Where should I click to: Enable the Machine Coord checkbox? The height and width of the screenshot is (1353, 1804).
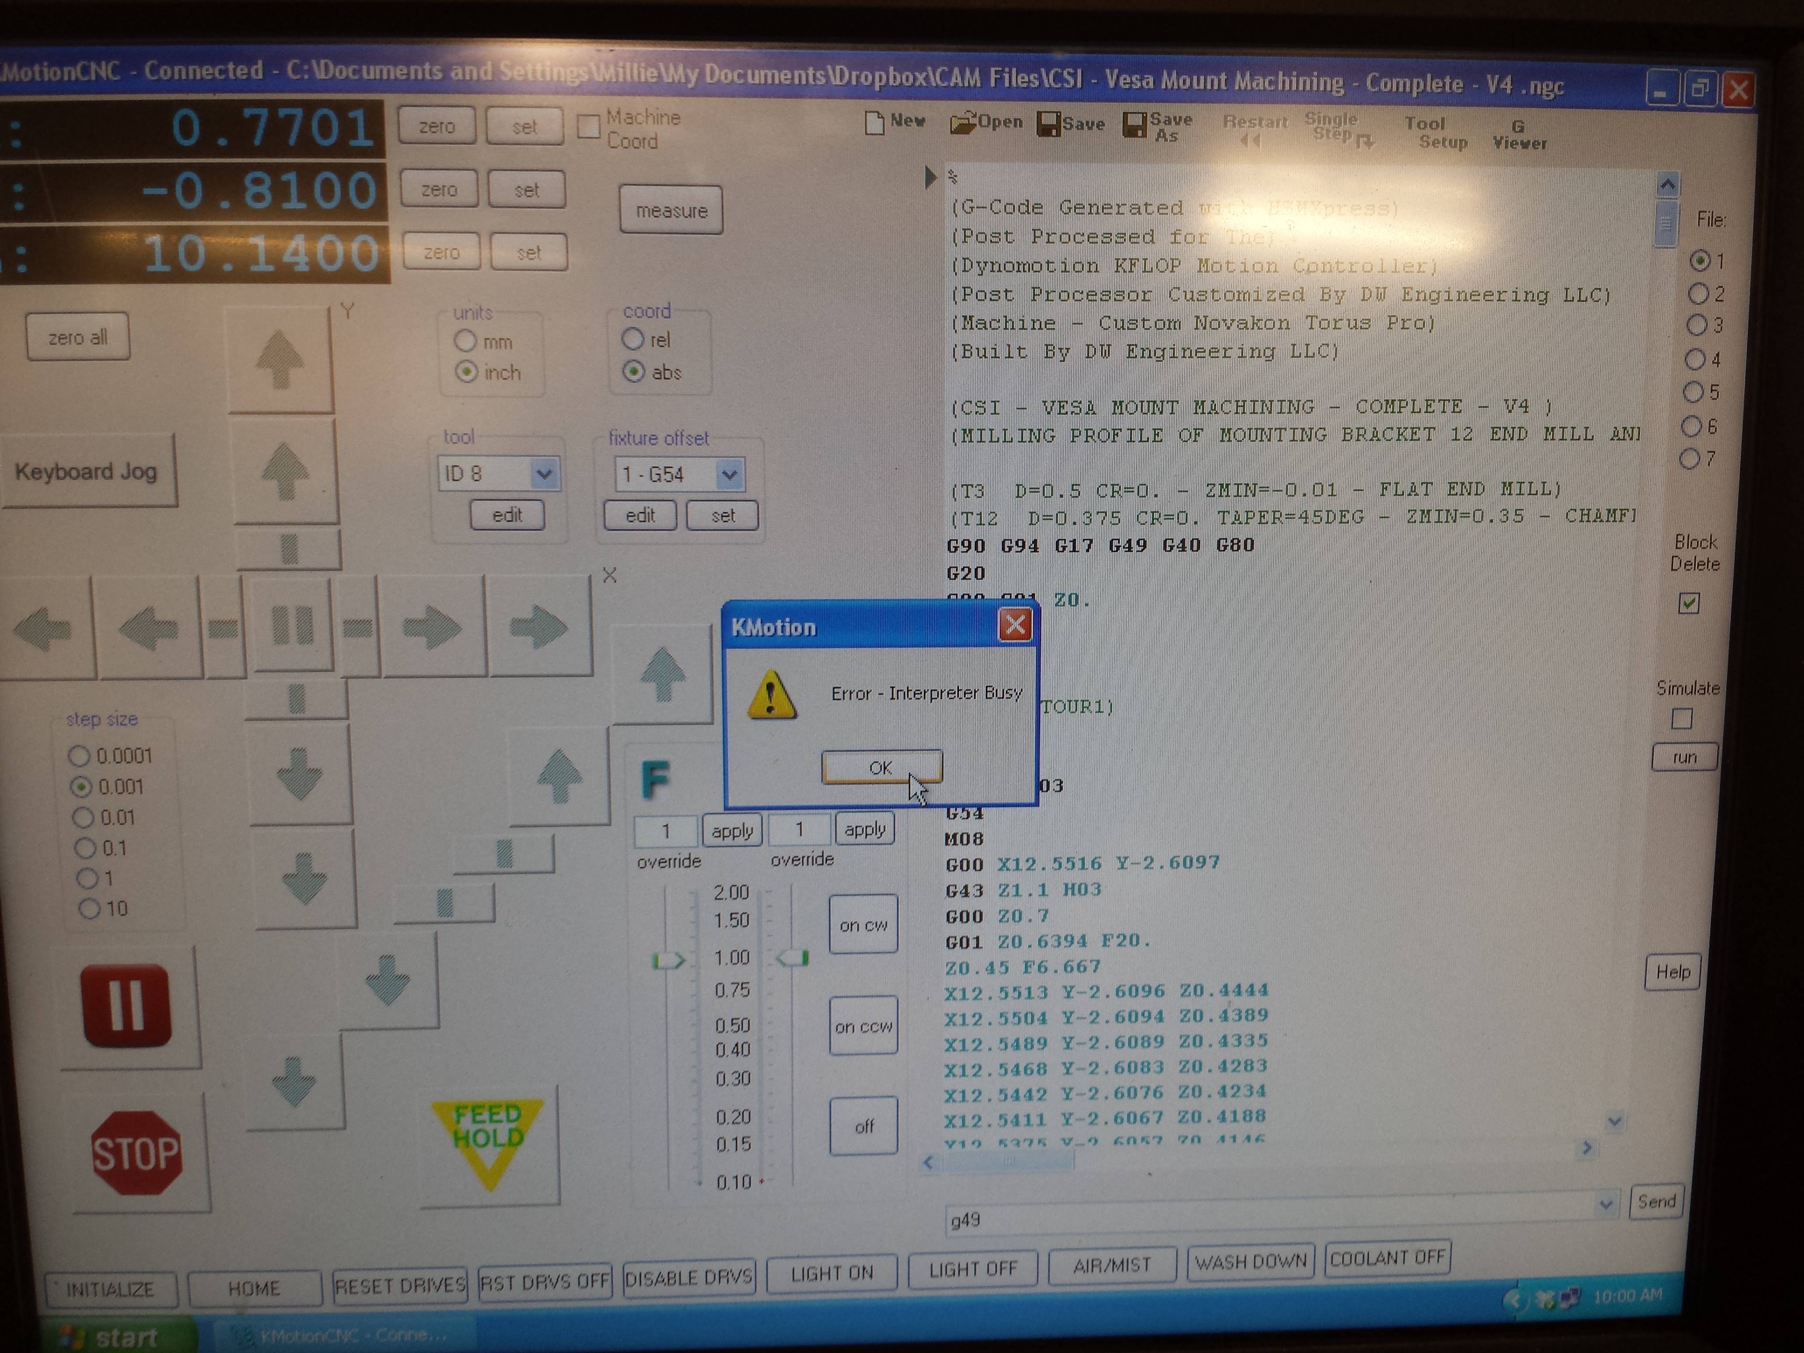pyautogui.click(x=588, y=127)
